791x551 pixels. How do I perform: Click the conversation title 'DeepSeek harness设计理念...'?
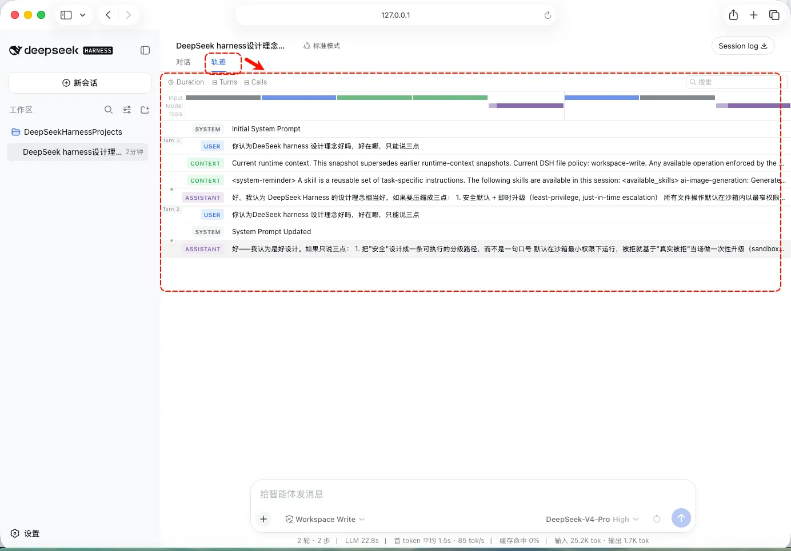click(x=230, y=46)
